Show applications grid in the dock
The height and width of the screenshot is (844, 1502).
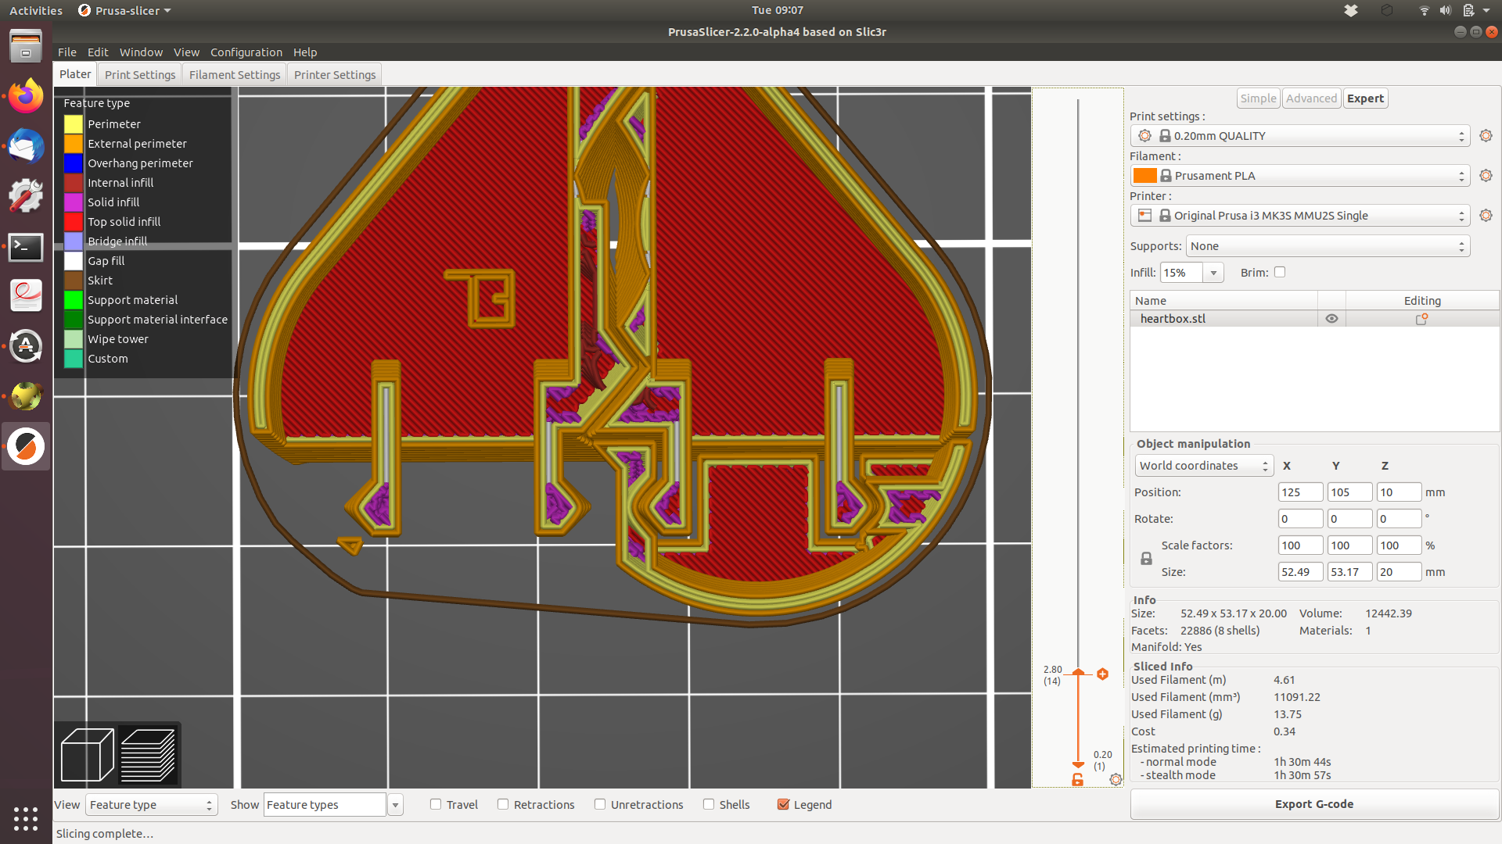26,818
